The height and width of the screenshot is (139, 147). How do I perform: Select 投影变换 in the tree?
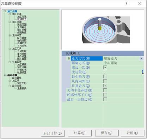22,88
